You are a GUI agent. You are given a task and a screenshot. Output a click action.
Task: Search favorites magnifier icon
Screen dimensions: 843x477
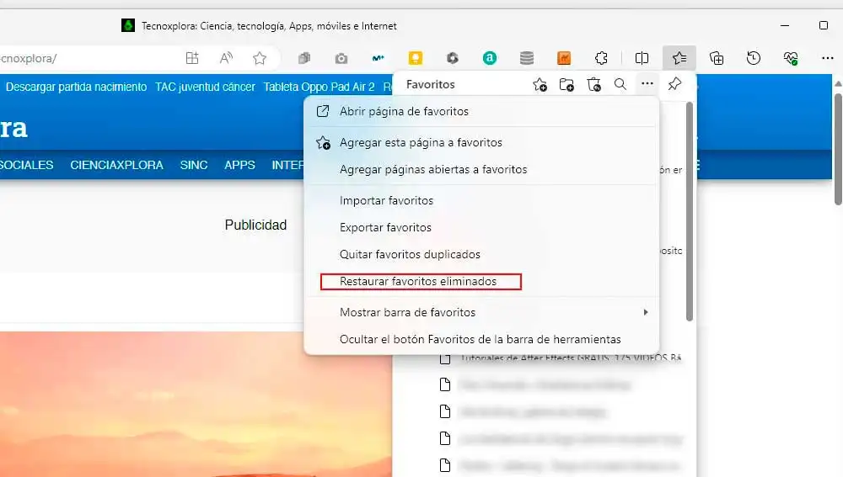620,84
